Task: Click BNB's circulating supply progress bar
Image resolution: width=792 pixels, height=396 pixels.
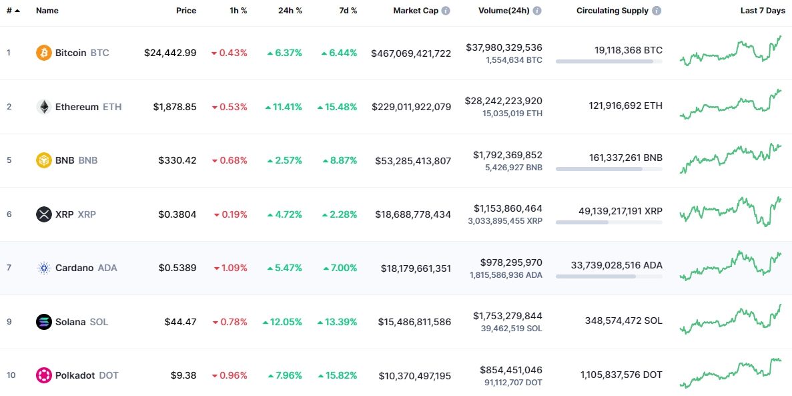Action: point(609,169)
